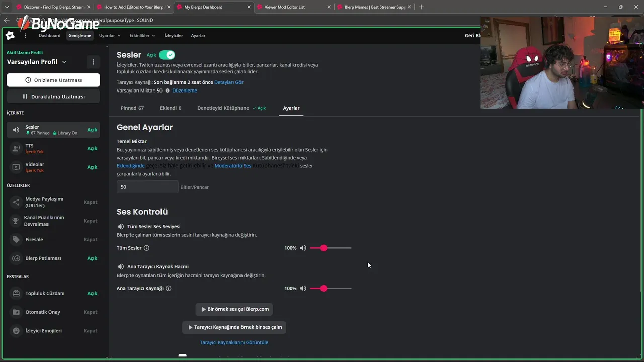Open Dashboard nav item
The image size is (644, 362).
pyautogui.click(x=49, y=36)
